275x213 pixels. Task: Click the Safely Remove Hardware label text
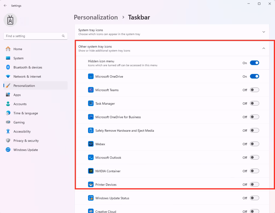(x=125, y=130)
